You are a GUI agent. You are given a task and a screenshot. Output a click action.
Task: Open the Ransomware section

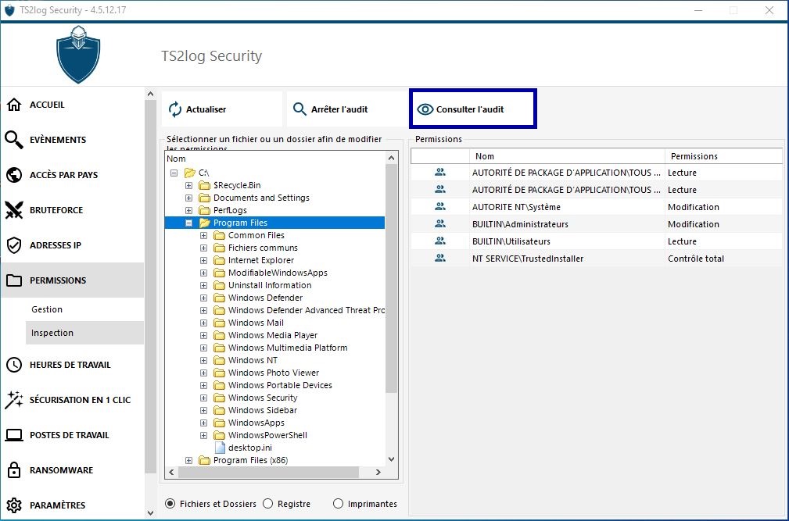tap(73, 470)
